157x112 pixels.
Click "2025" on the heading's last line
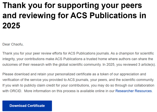pyautogui.click(x=11, y=26)
